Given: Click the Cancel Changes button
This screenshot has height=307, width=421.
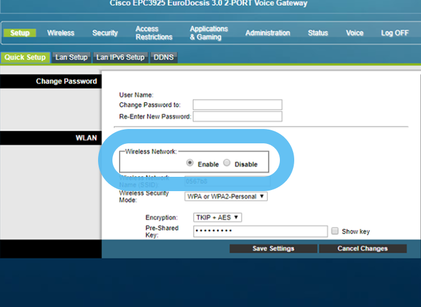Looking at the screenshot, I should point(362,248).
